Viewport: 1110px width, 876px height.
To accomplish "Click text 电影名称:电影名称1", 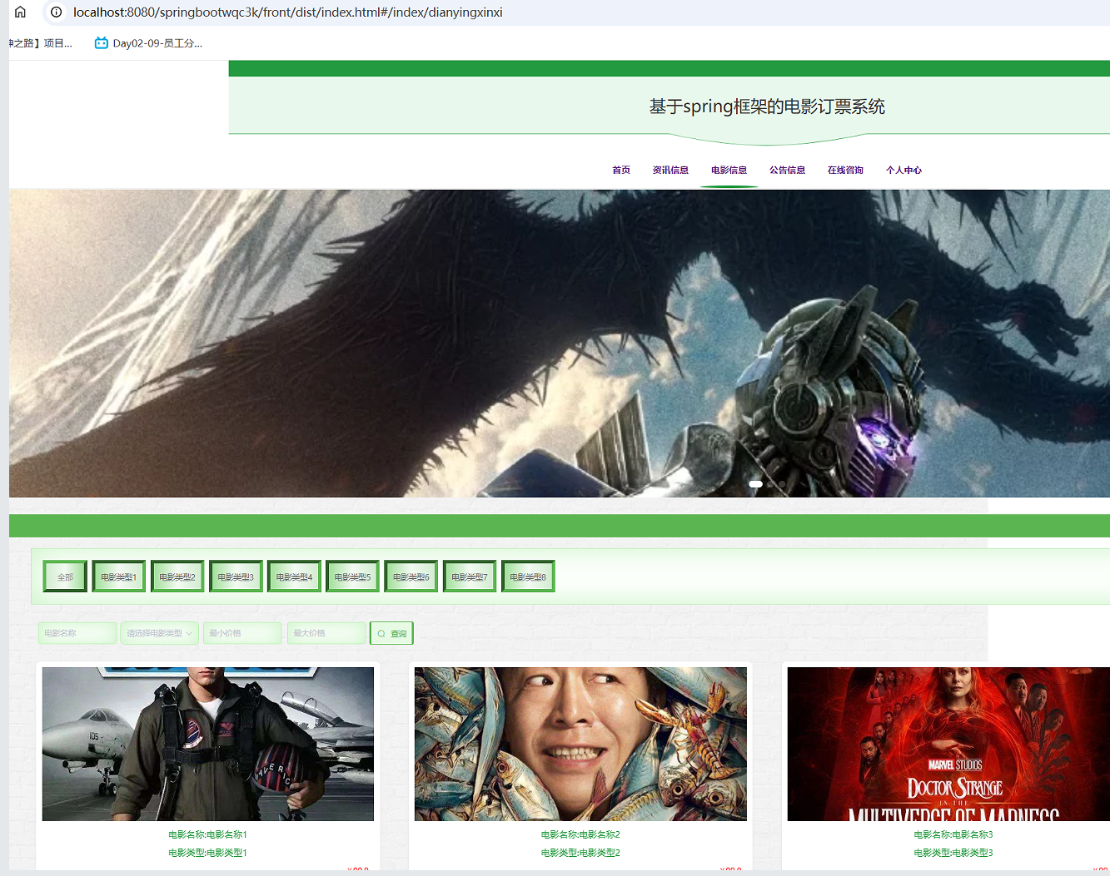I will click(207, 834).
